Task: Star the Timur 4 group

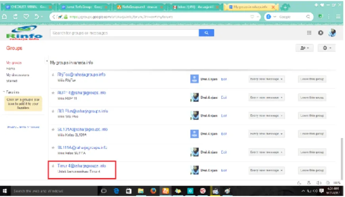Action: tap(53, 166)
